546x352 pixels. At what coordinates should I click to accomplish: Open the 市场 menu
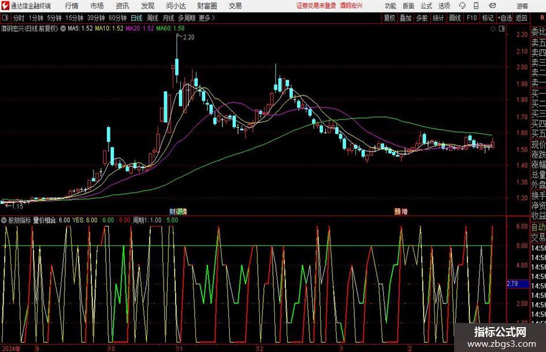[97, 6]
